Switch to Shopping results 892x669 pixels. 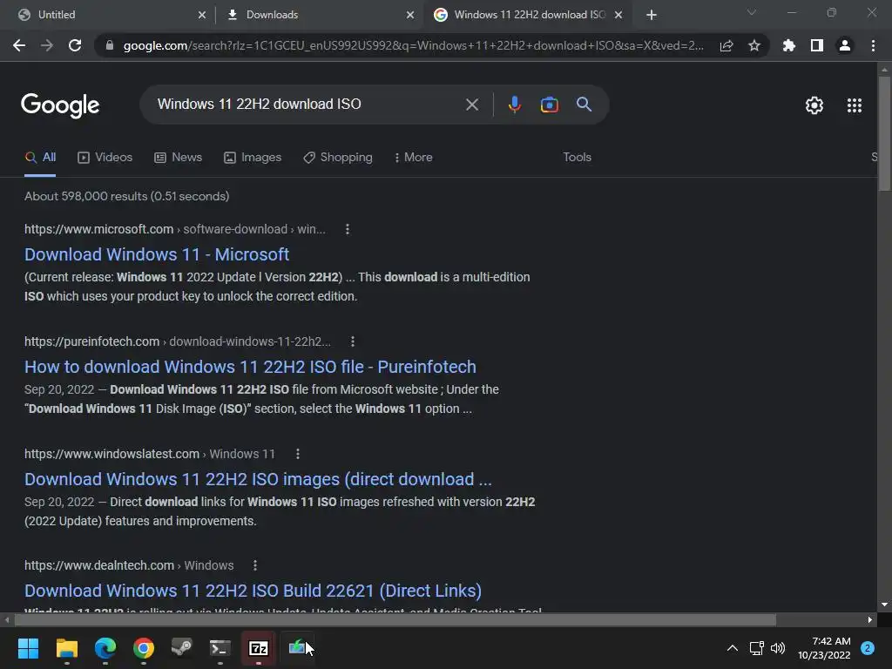tap(338, 158)
